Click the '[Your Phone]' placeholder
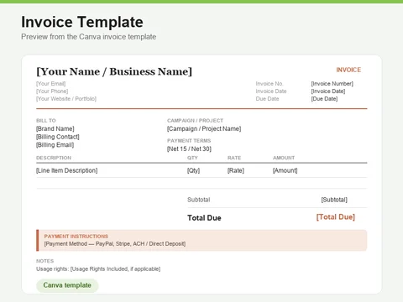This screenshot has height=302, width=403. (52, 91)
